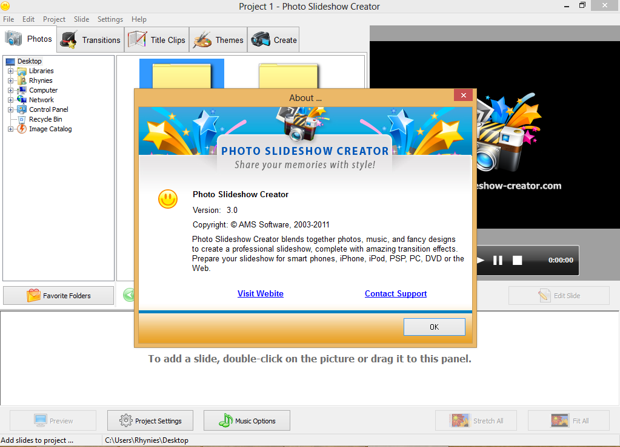Switch to the Transitions tab
This screenshot has height=447, width=620.
pyautogui.click(x=90, y=40)
